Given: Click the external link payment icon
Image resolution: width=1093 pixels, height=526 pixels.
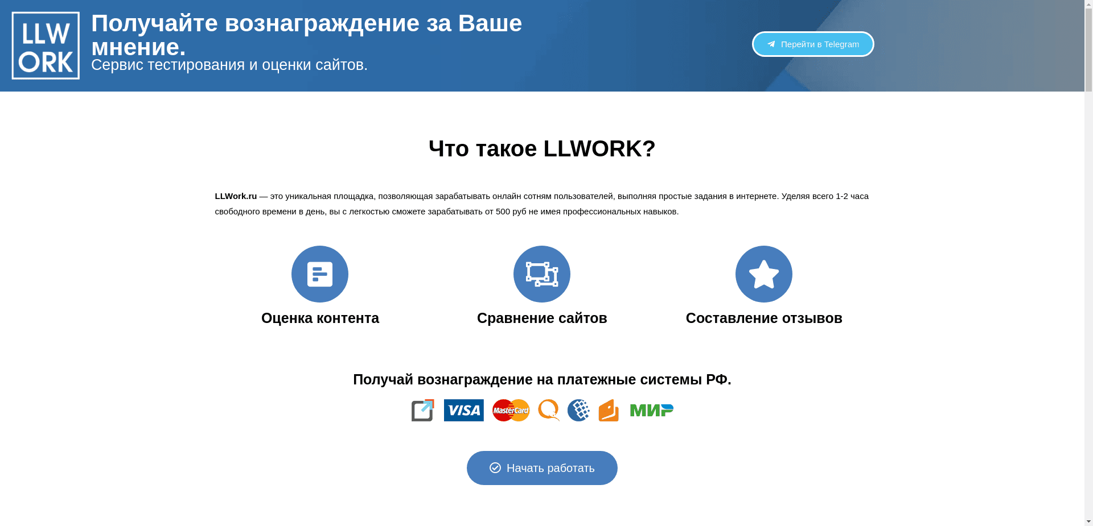Looking at the screenshot, I should [x=422, y=410].
